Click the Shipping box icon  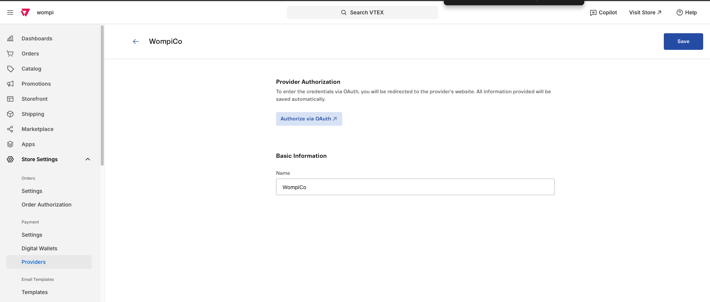pyautogui.click(x=10, y=114)
